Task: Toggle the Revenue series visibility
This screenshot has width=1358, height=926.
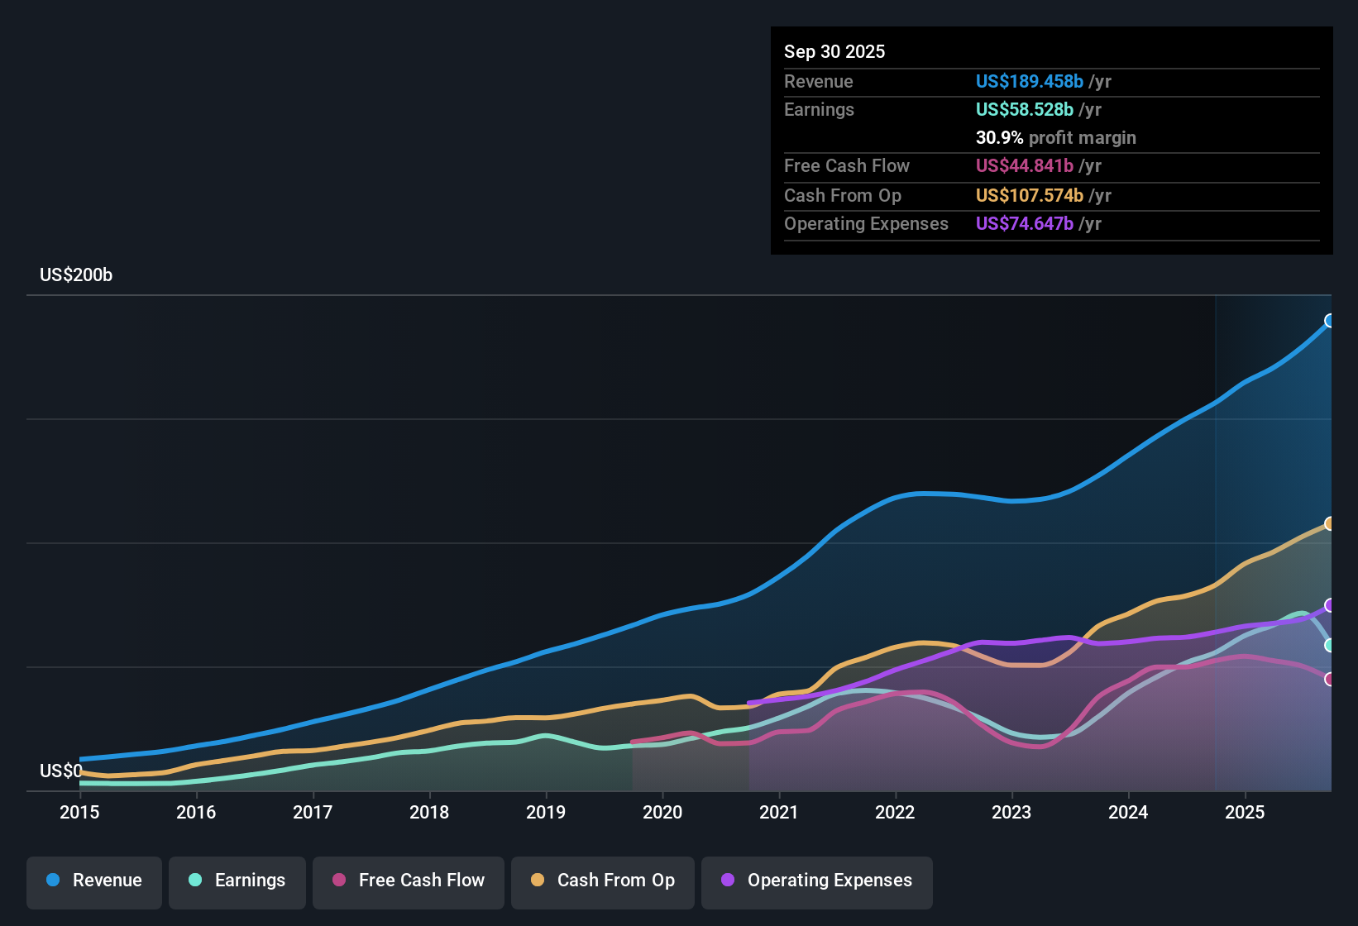Action: [x=93, y=881]
